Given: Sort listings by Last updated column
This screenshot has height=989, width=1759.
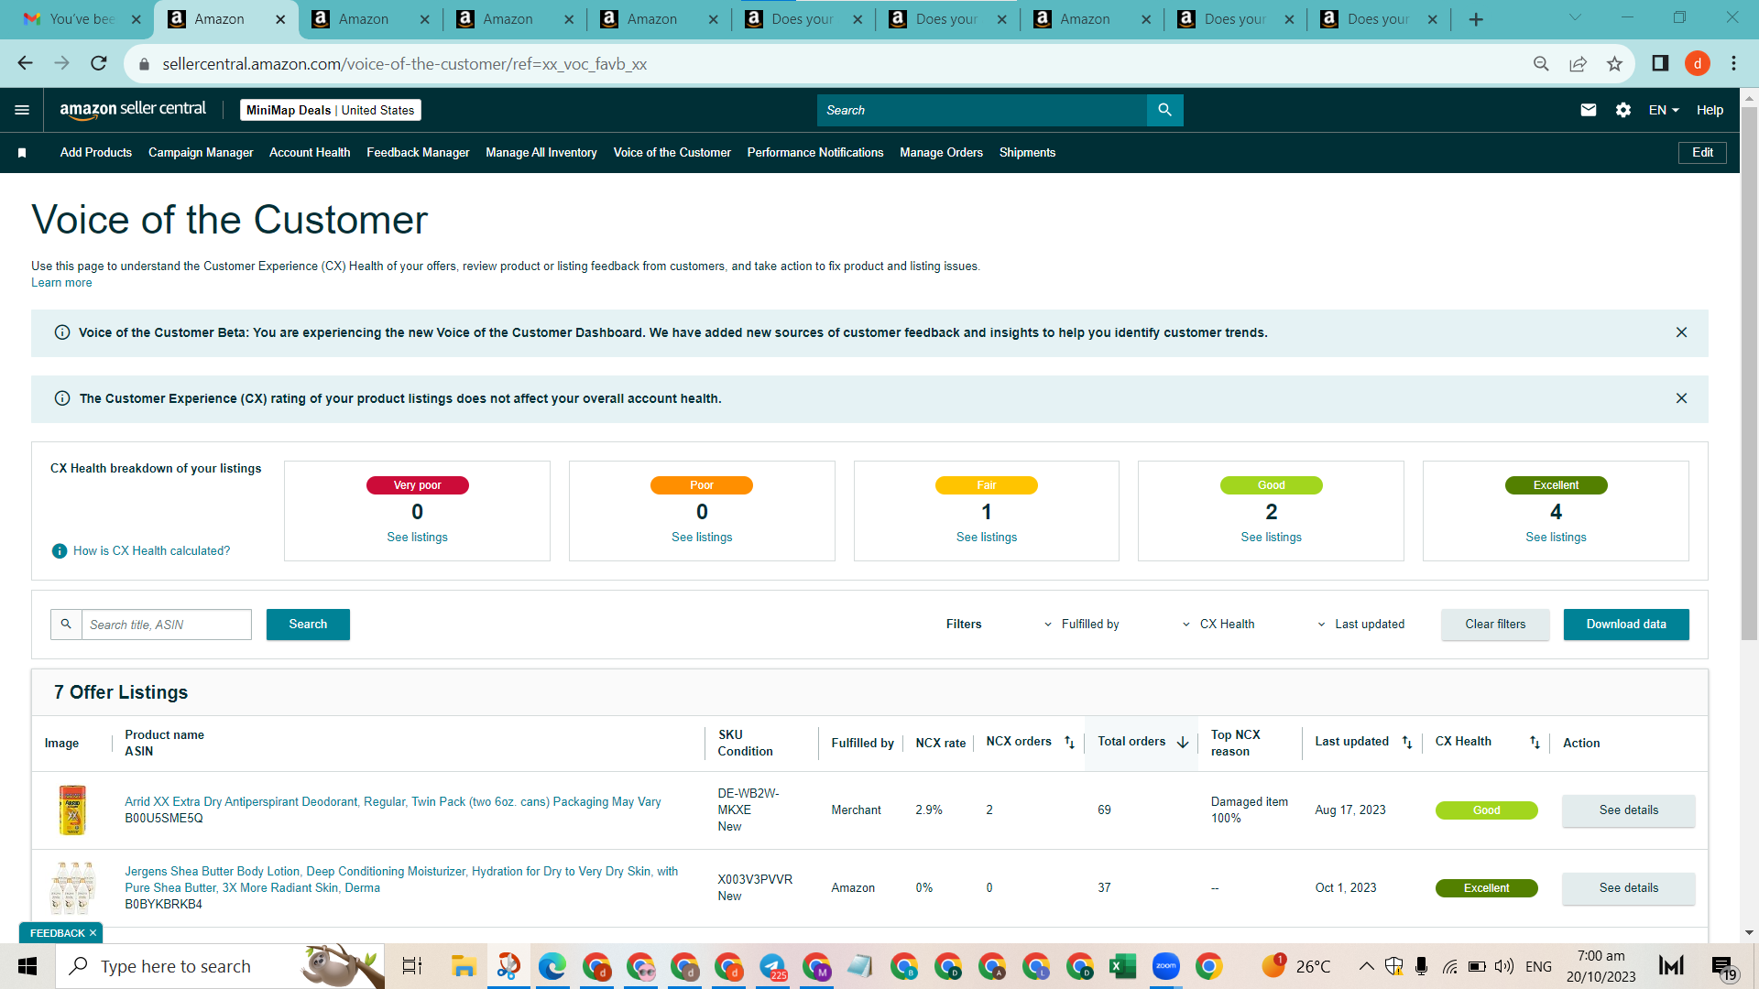Looking at the screenshot, I should pyautogui.click(x=1407, y=743).
